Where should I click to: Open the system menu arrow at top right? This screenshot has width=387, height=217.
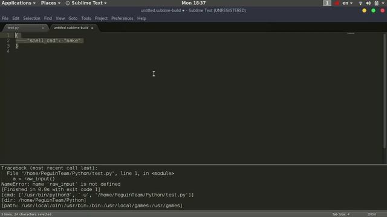(x=383, y=3)
